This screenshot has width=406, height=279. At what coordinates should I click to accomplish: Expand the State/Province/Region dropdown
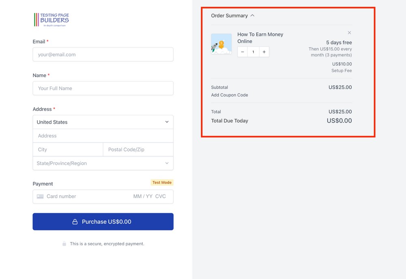(x=103, y=163)
